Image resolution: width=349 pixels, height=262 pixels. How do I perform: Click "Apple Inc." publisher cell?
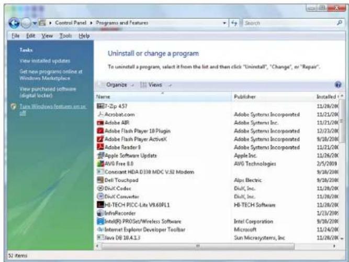[x=245, y=155]
